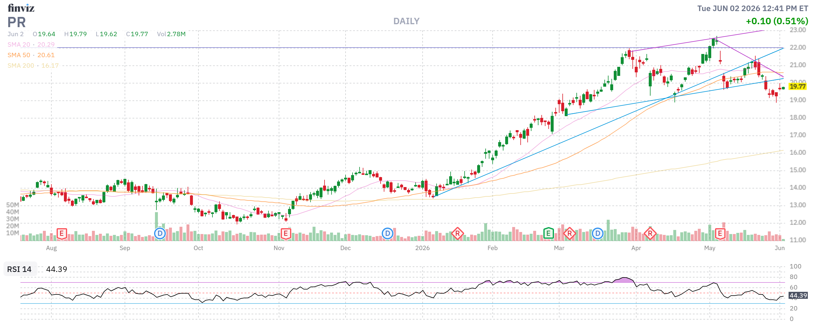Select the SMA 200 legend label
The height and width of the screenshot is (328, 816).
(21, 66)
